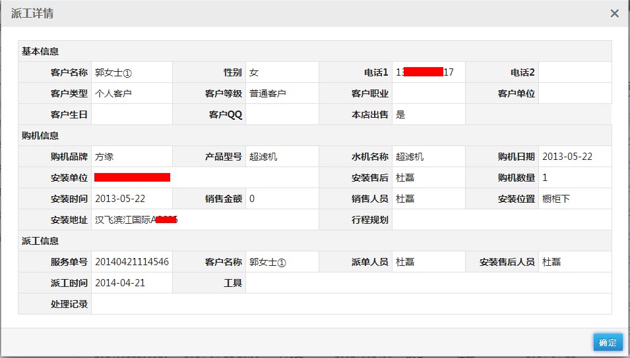This screenshot has width=630, height=358.
Task: Close the 派工详情 dialog with X
Action: click(614, 13)
